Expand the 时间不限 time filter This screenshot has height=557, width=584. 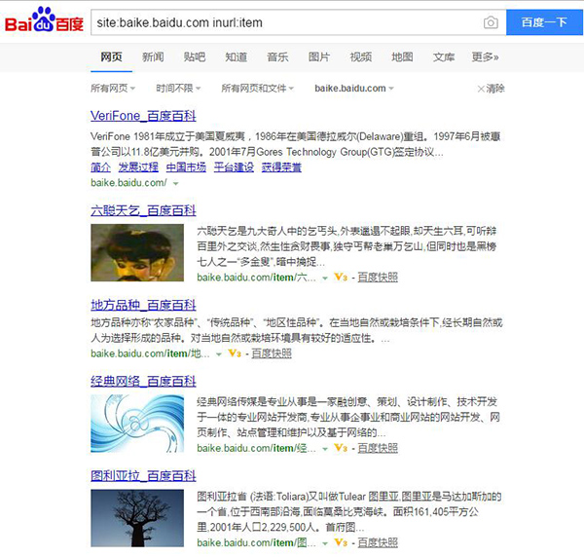[x=178, y=89]
